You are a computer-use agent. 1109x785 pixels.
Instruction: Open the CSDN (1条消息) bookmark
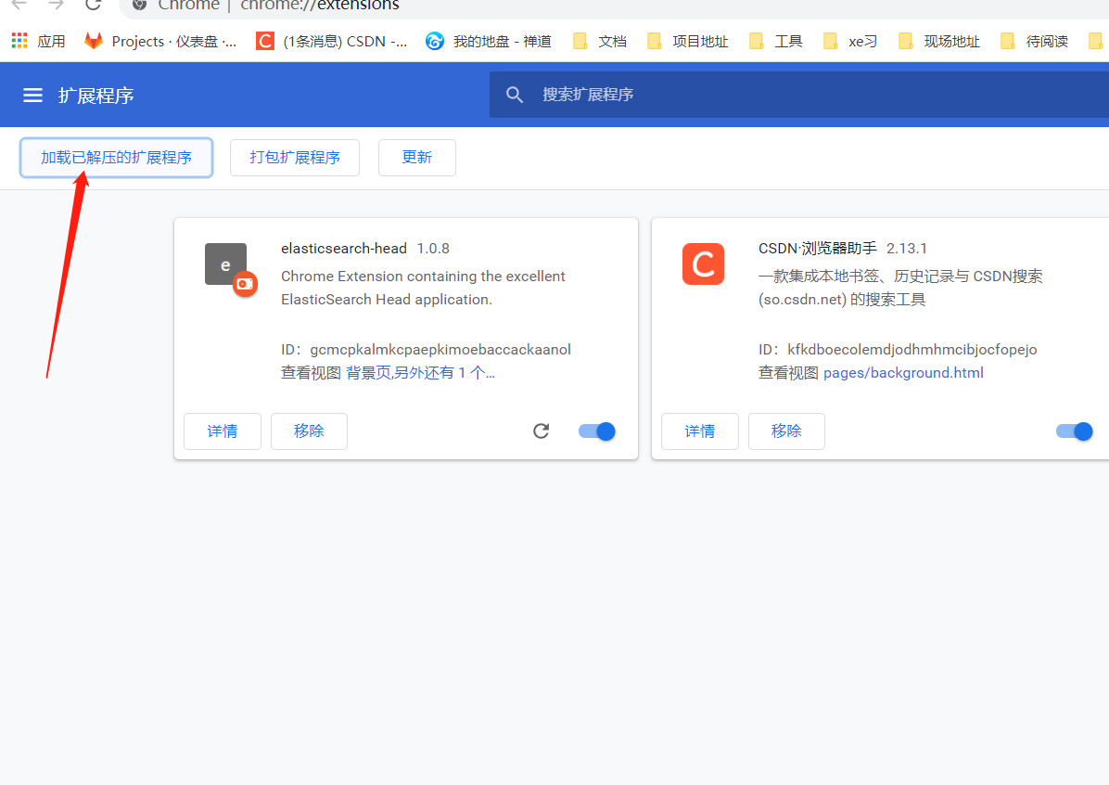[332, 41]
